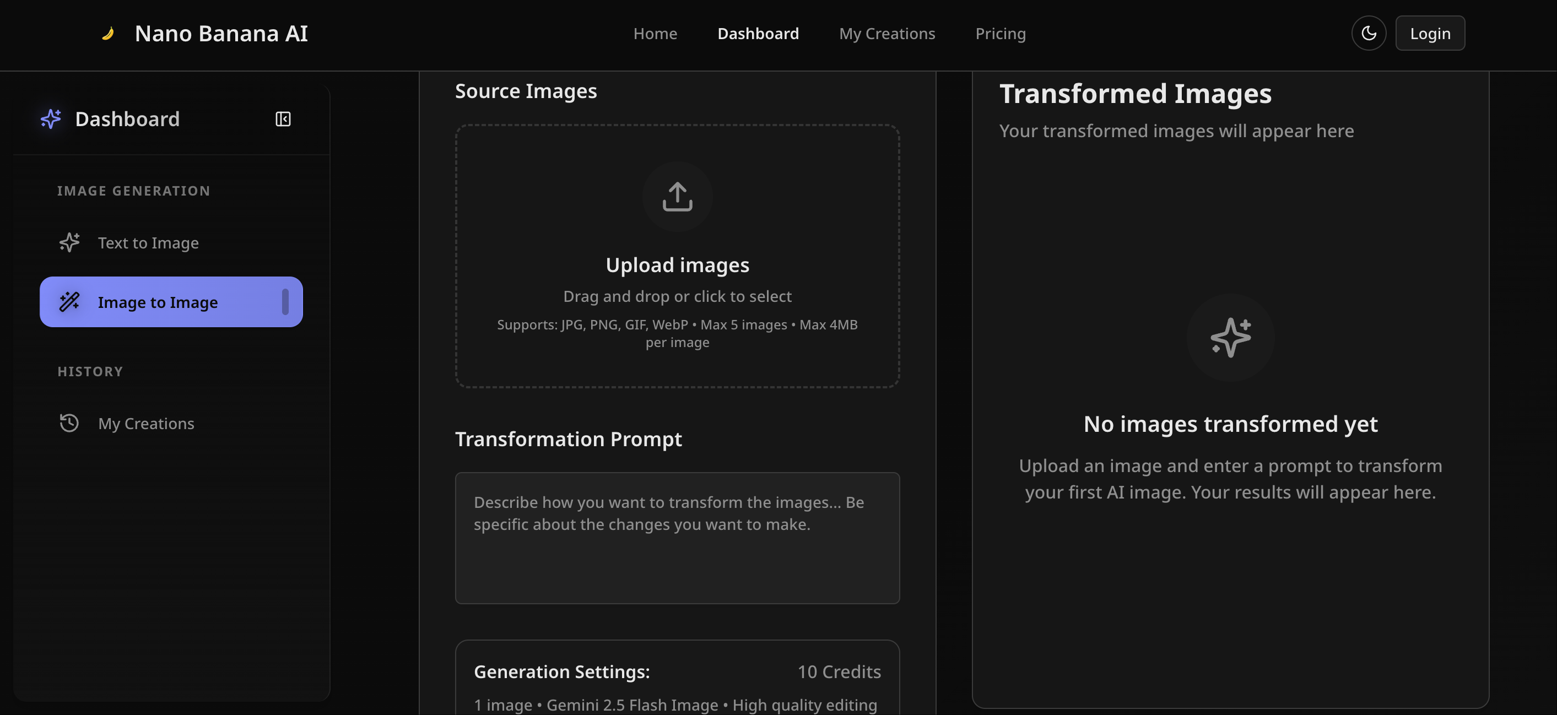Click the Generation Settings card
1557x715 pixels.
coord(677,677)
